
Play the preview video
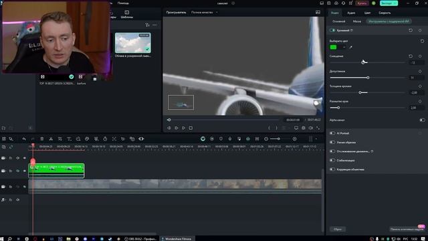pos(183,128)
